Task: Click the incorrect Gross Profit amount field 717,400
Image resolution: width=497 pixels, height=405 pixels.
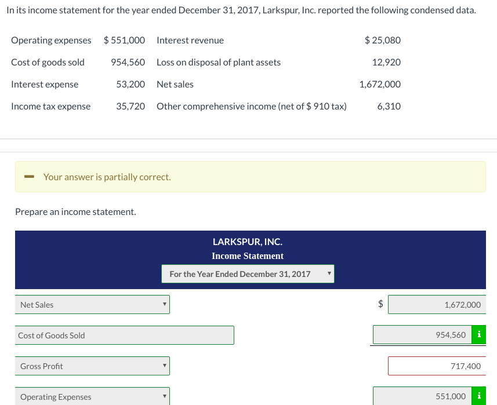Action: pyautogui.click(x=437, y=366)
